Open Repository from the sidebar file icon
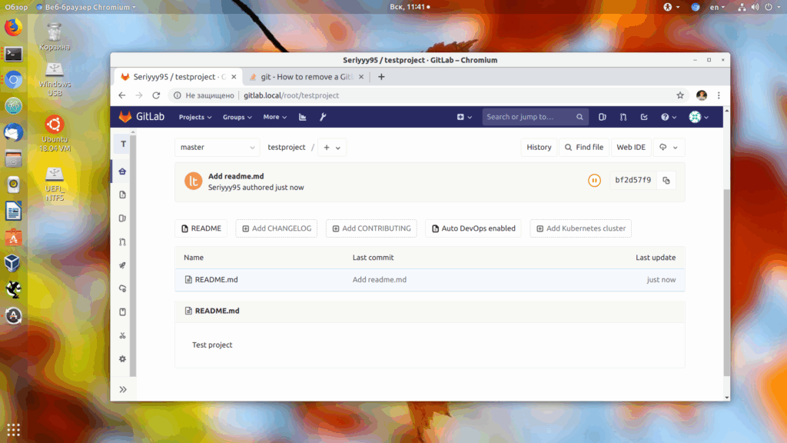Viewport: 787px width, 443px height. click(x=122, y=195)
